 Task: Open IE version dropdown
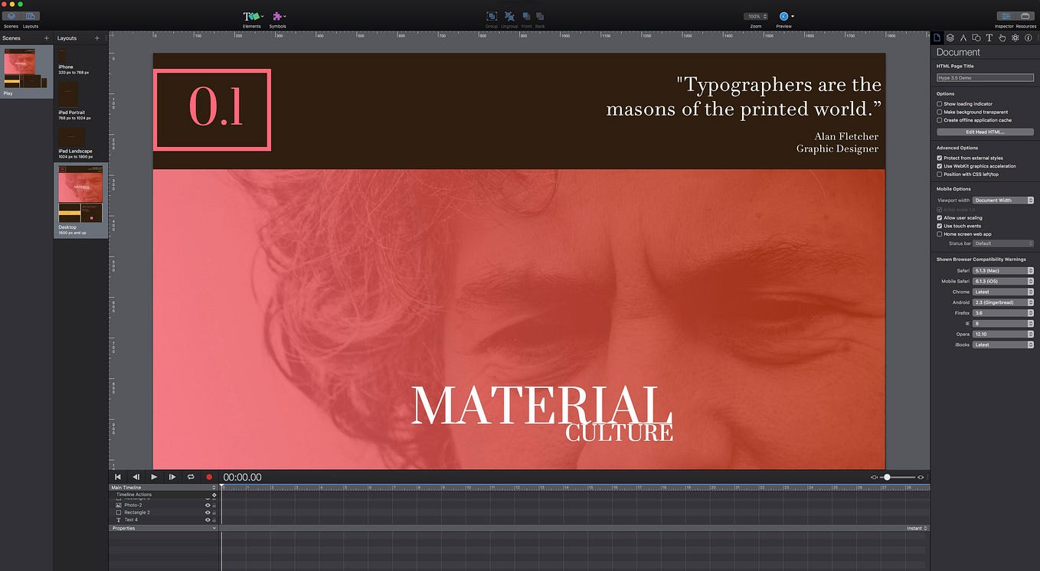tap(1003, 324)
